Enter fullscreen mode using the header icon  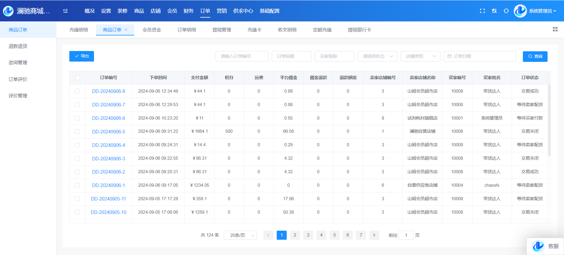coord(482,11)
